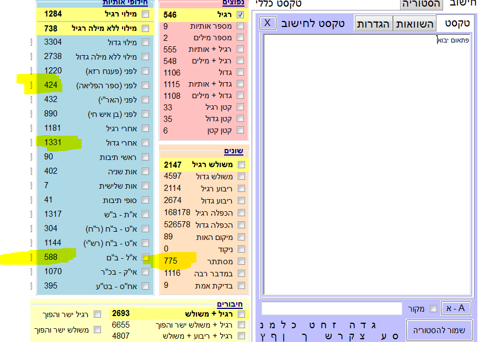Click the X button beside טקסט לחישוב
The width and height of the screenshot is (479, 342).
click(x=268, y=23)
